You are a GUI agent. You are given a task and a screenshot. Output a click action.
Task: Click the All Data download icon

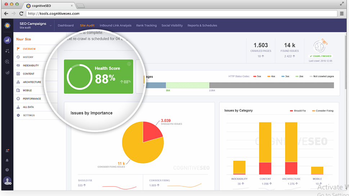point(18,107)
